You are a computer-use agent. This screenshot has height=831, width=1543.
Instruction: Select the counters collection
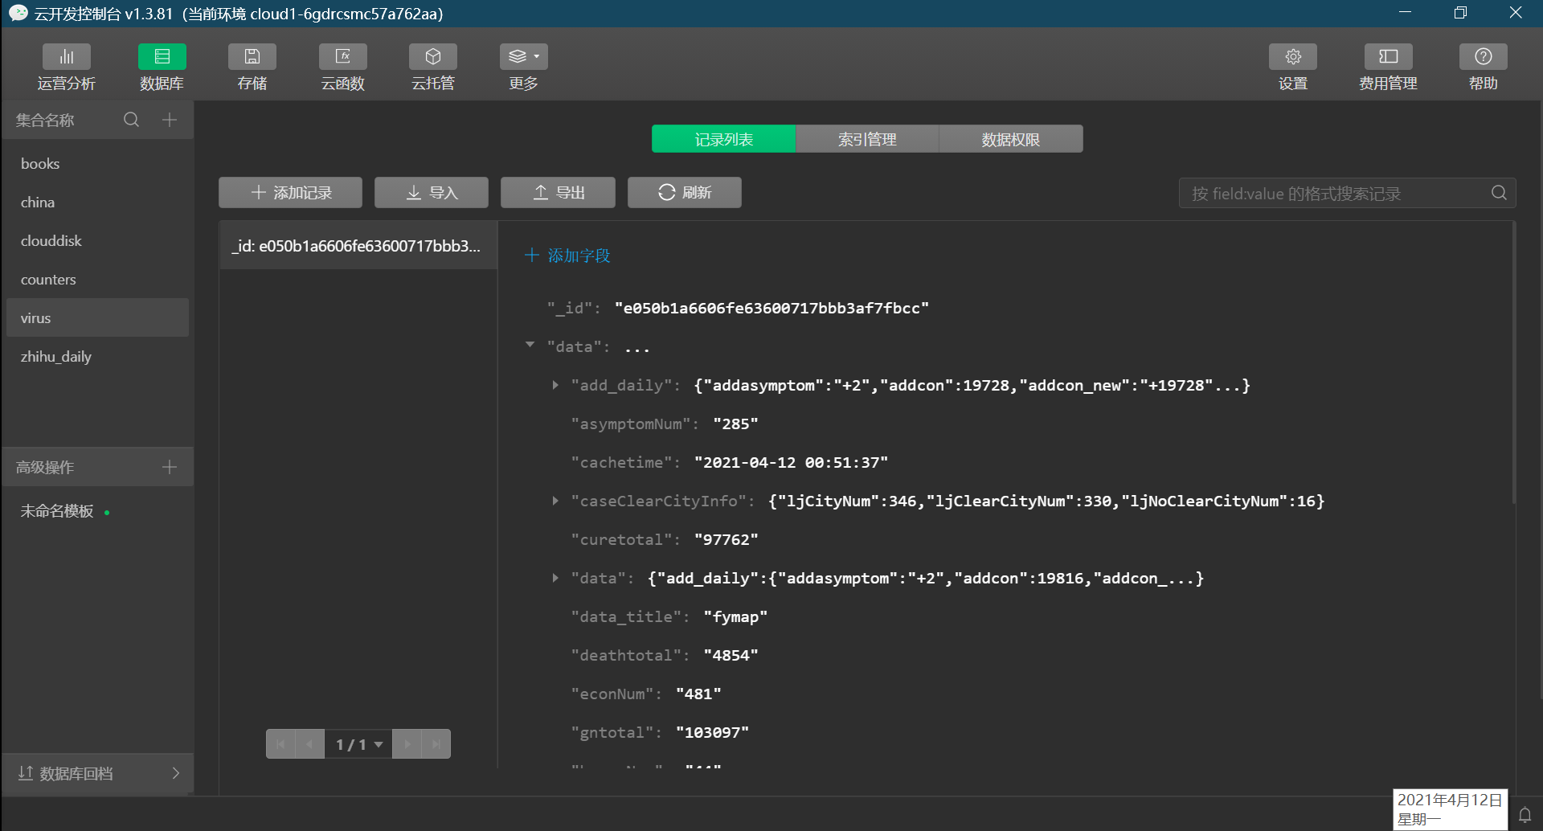pyautogui.click(x=97, y=279)
